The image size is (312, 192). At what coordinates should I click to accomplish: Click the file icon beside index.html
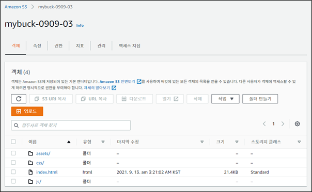[30, 172]
